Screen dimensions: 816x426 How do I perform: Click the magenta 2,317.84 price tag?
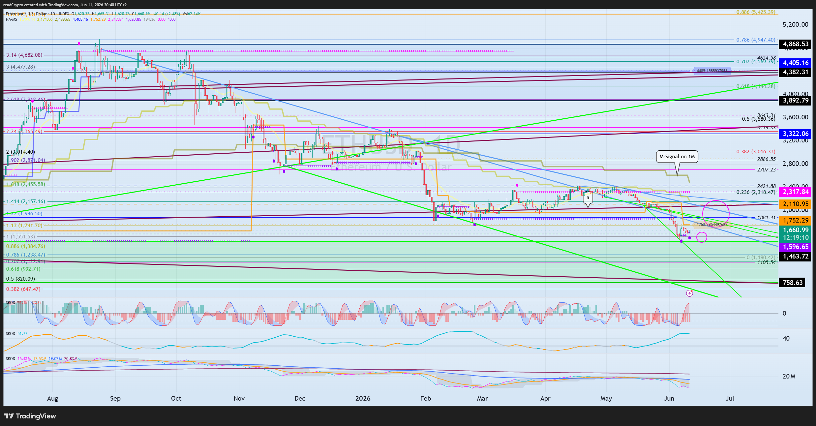796,192
